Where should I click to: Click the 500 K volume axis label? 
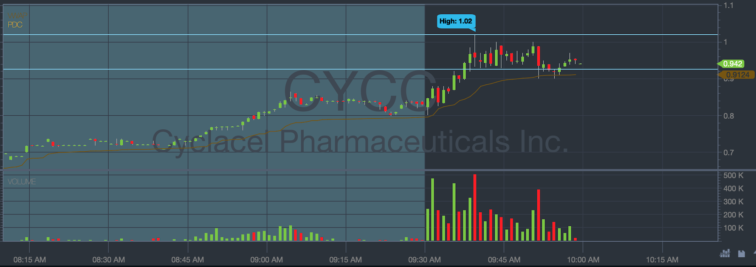pos(733,175)
